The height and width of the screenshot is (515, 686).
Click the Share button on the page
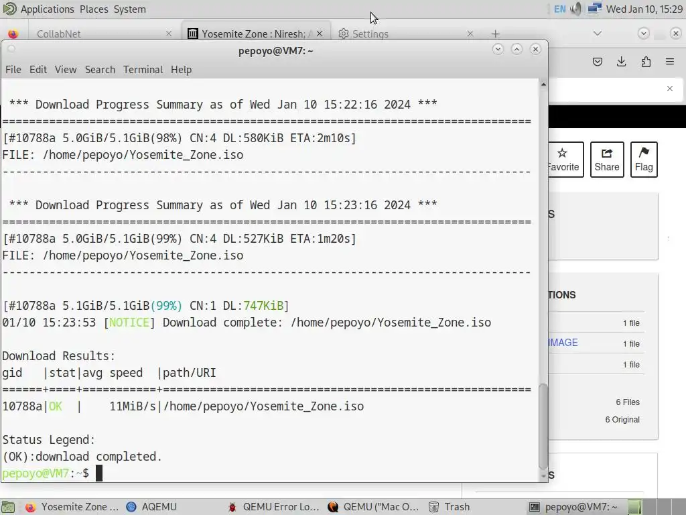coord(607,160)
